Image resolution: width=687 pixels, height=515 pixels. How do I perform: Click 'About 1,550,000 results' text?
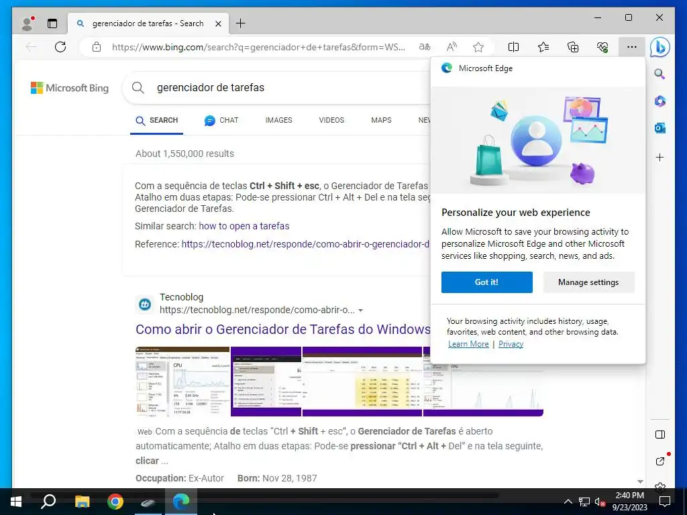184,154
